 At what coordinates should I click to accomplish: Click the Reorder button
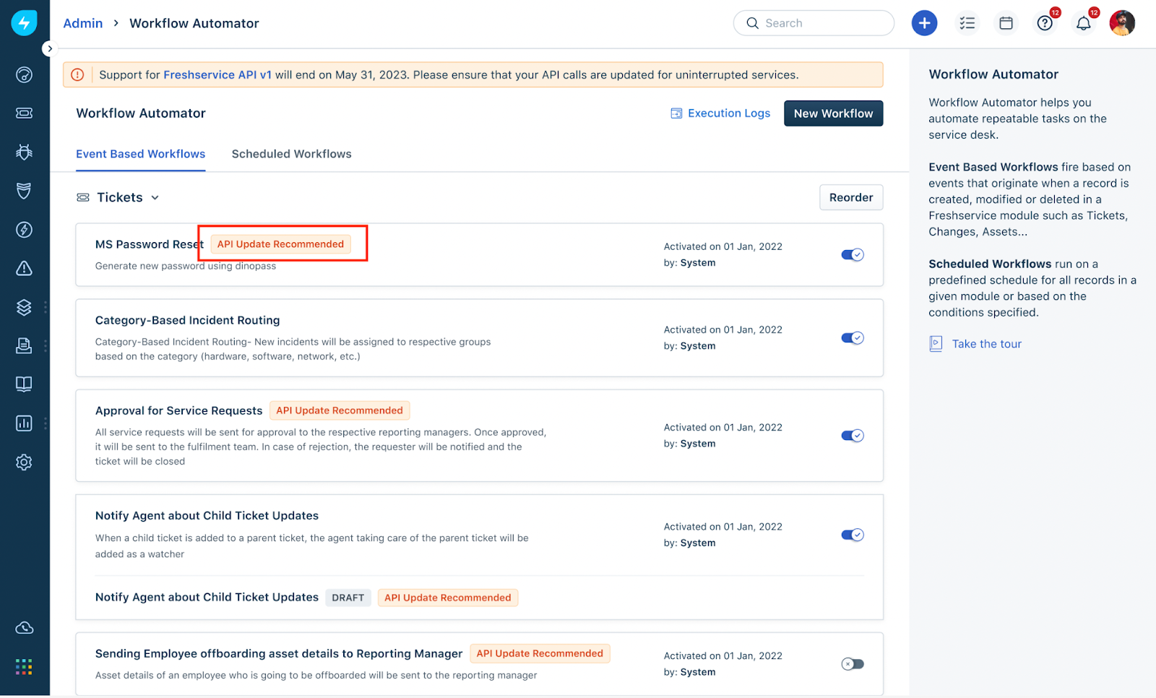851,197
